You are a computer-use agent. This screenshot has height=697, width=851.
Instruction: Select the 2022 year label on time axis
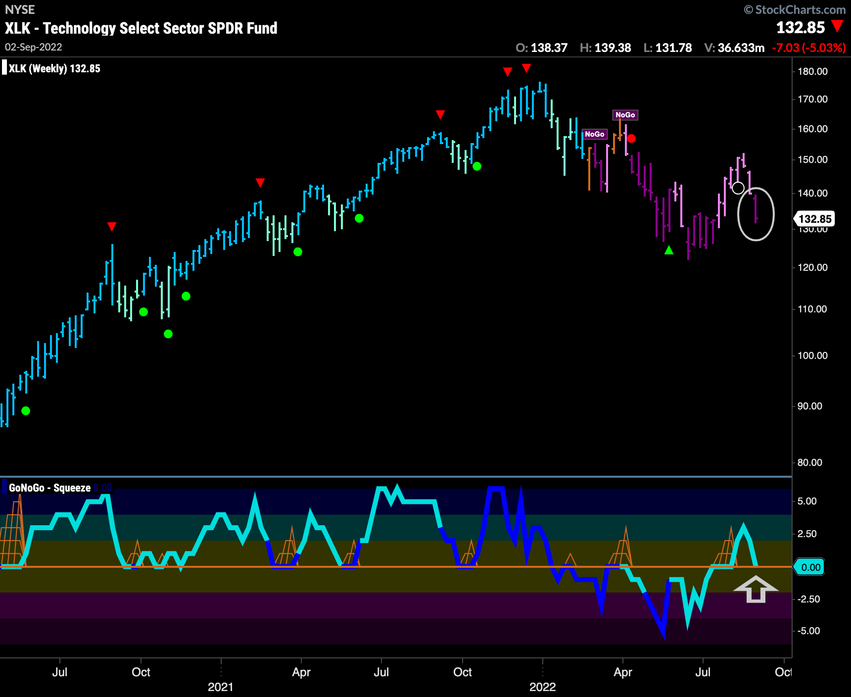pyautogui.click(x=543, y=687)
